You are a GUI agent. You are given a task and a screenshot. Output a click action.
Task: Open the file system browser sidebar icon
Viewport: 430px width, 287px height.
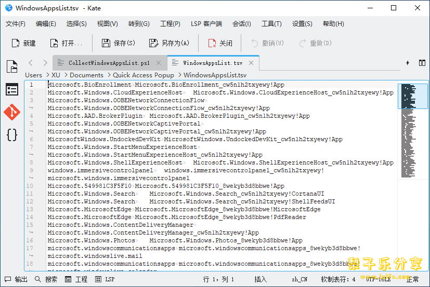coord(12,89)
